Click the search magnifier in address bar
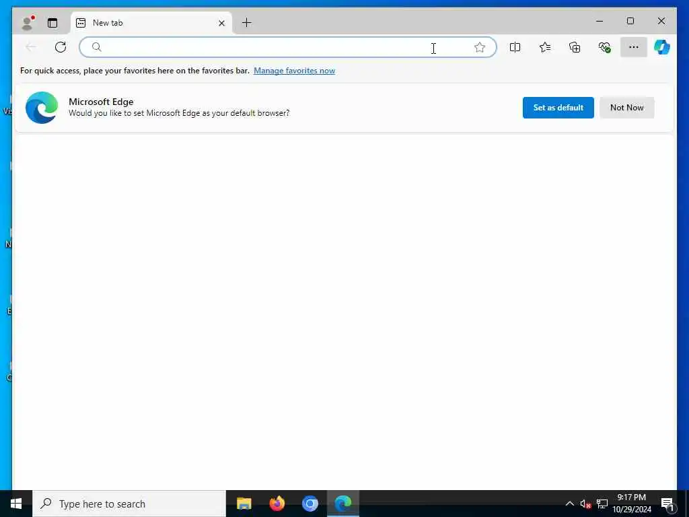The height and width of the screenshot is (517, 689). pyautogui.click(x=97, y=47)
